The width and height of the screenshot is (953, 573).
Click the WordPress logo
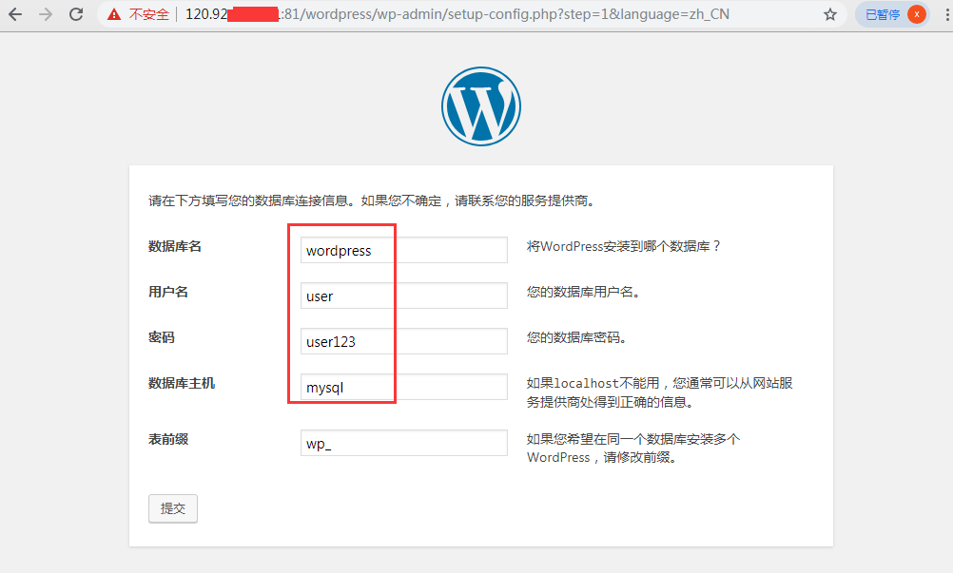(480, 106)
